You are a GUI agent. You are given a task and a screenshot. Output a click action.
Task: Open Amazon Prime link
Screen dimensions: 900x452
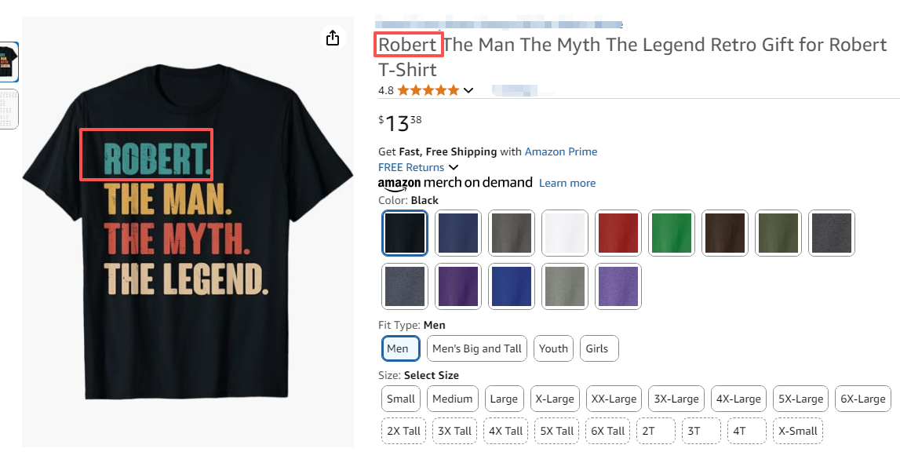pyautogui.click(x=560, y=151)
